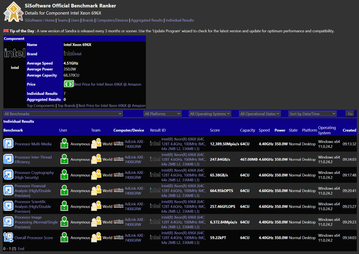Click the yellow World team icon
Viewport: 359px width, 254px height.
pos(96,143)
